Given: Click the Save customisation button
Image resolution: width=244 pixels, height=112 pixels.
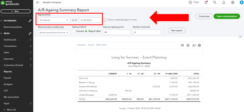Looking at the screenshot, I should coord(227,16).
